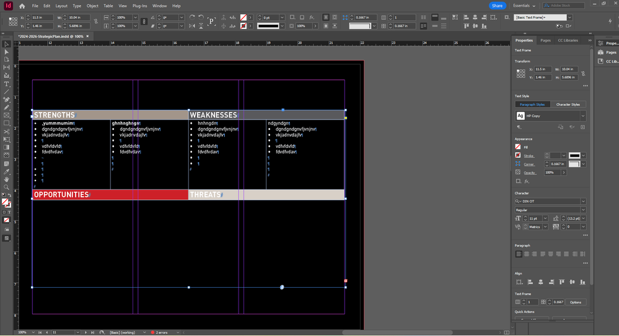The width and height of the screenshot is (619, 336).
Task: Click the align left paragraph icon
Action: [519, 254]
